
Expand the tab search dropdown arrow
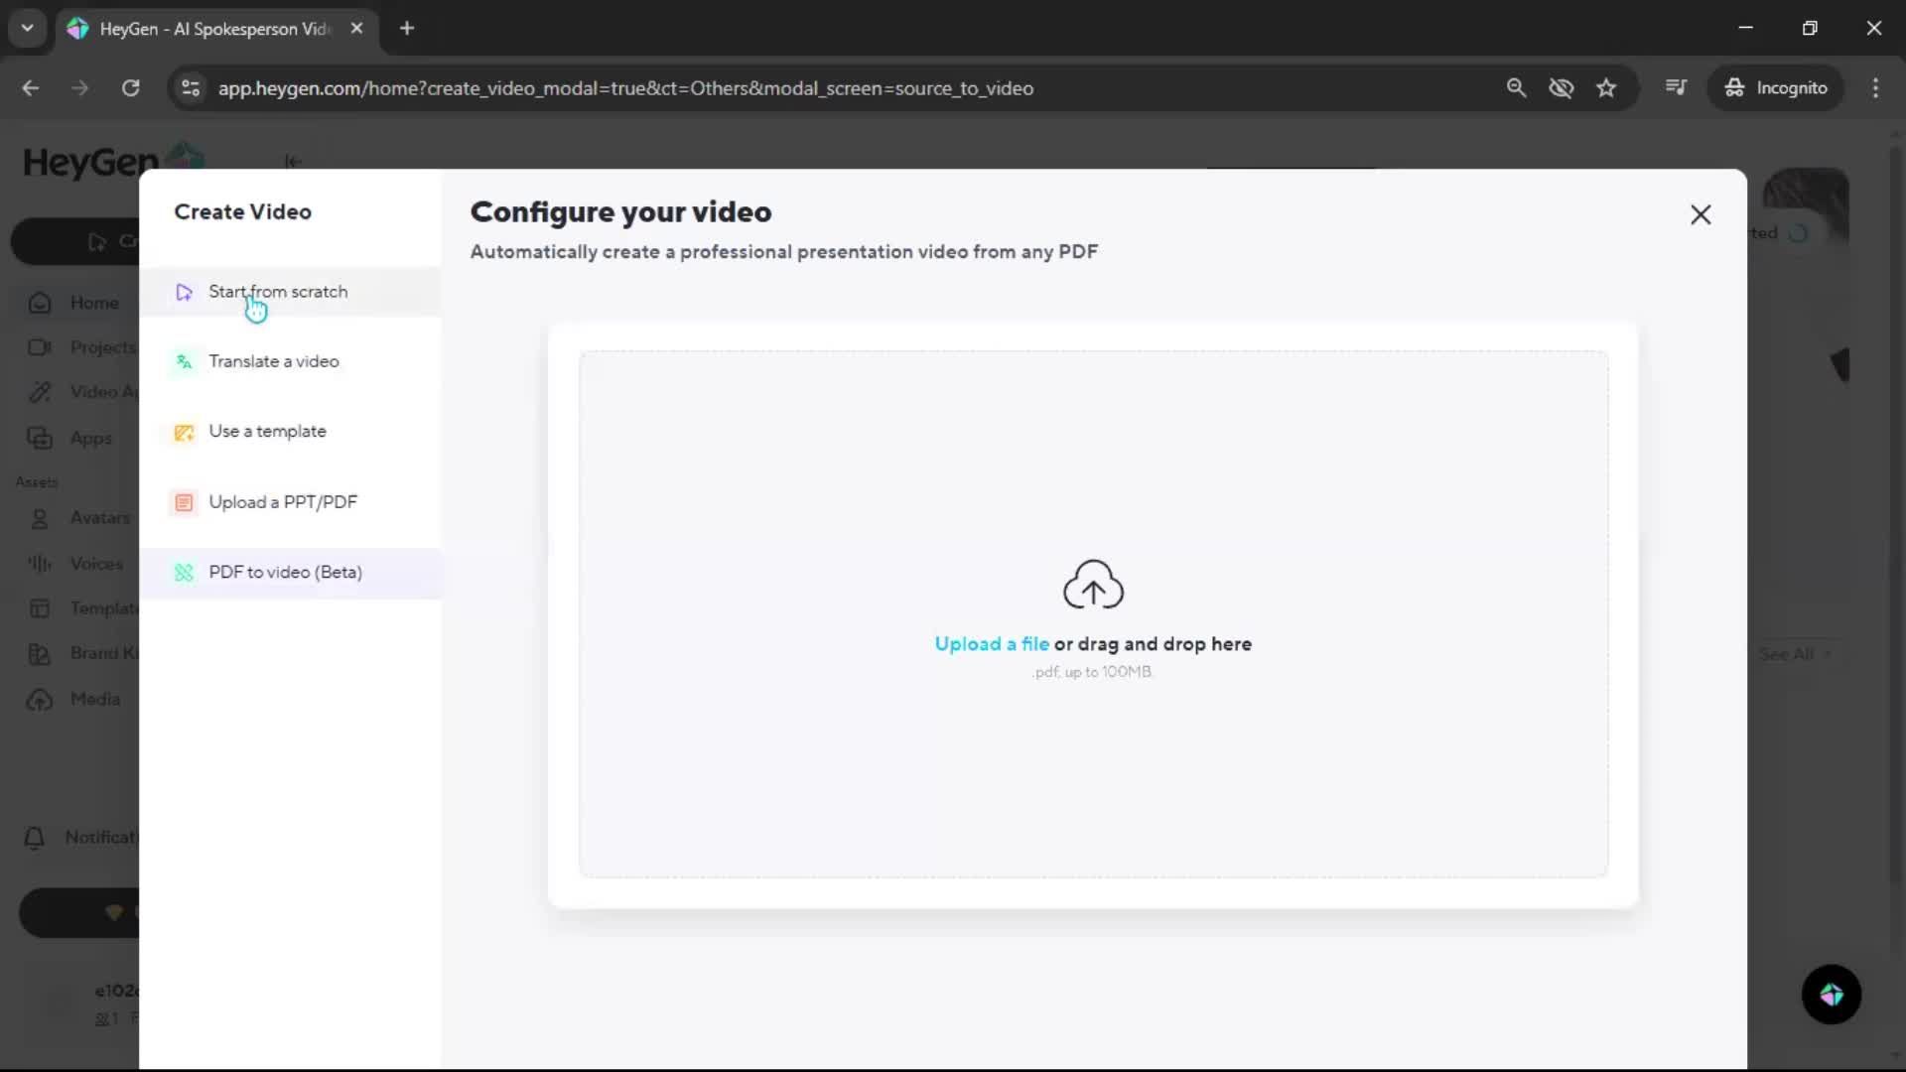(28, 28)
